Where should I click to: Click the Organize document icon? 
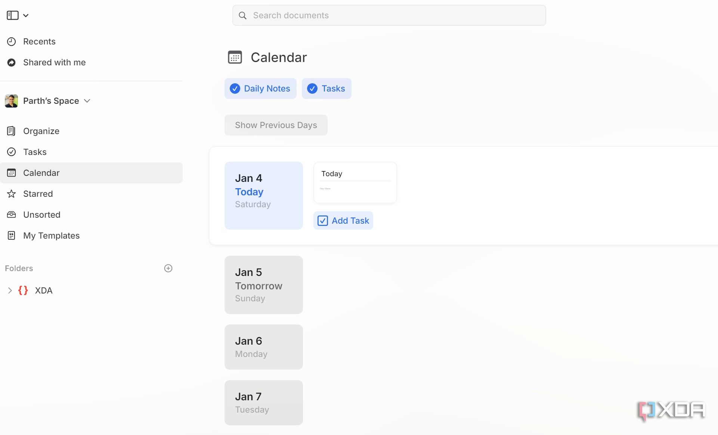(x=11, y=131)
